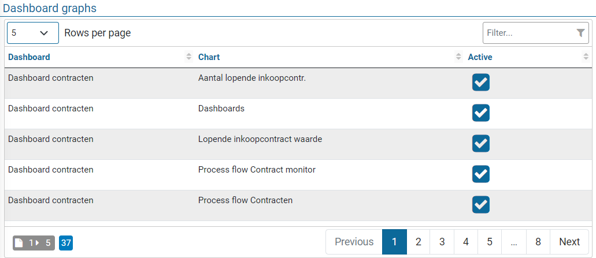Go to page 2
596x258 pixels.
(418, 242)
